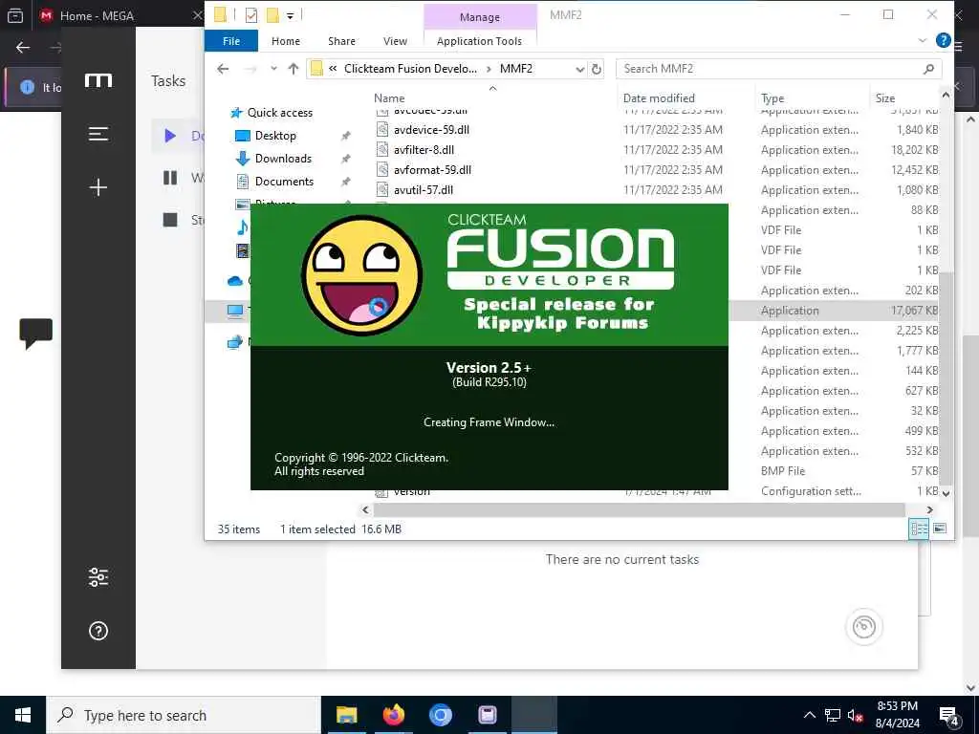
Task: Select the pause icon in MEGA Tasks list
Action: click(170, 178)
